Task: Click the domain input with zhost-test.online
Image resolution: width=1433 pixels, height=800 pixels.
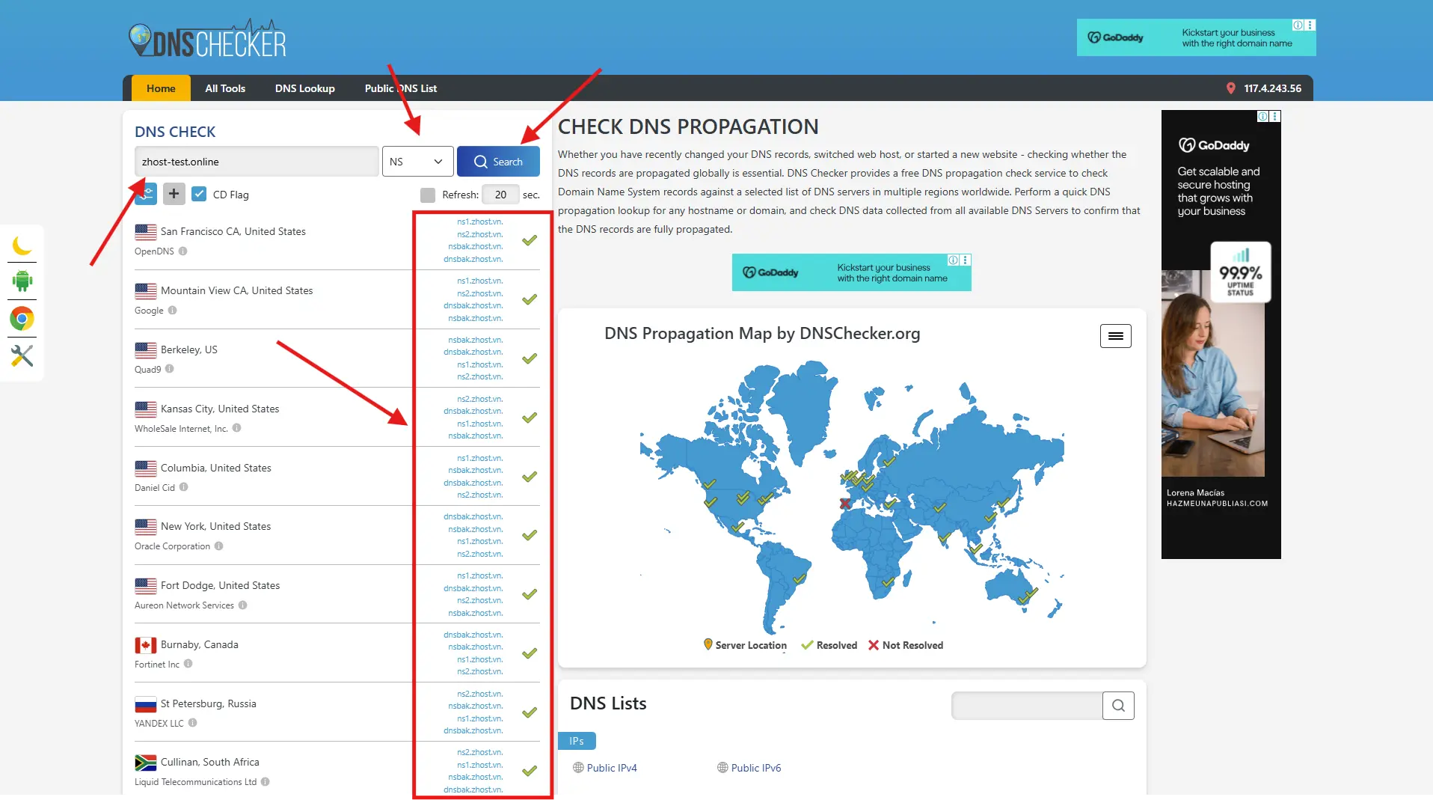Action: [257, 162]
